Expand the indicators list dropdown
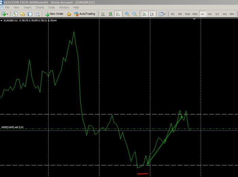The height and width of the screenshot is (177, 238). pyautogui.click(x=162, y=14)
